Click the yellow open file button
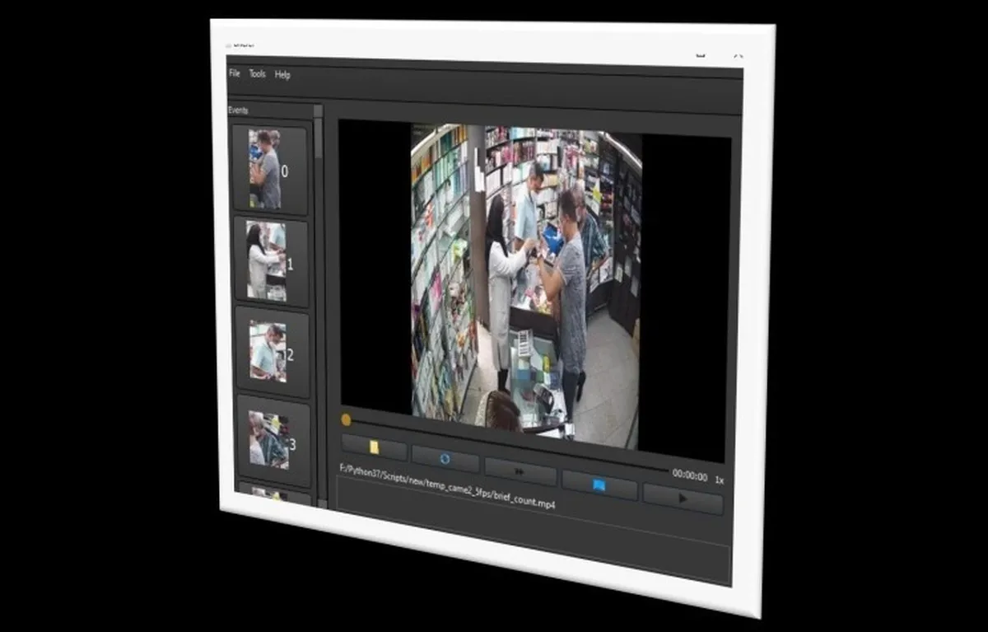The width and height of the screenshot is (988, 632). point(375,447)
